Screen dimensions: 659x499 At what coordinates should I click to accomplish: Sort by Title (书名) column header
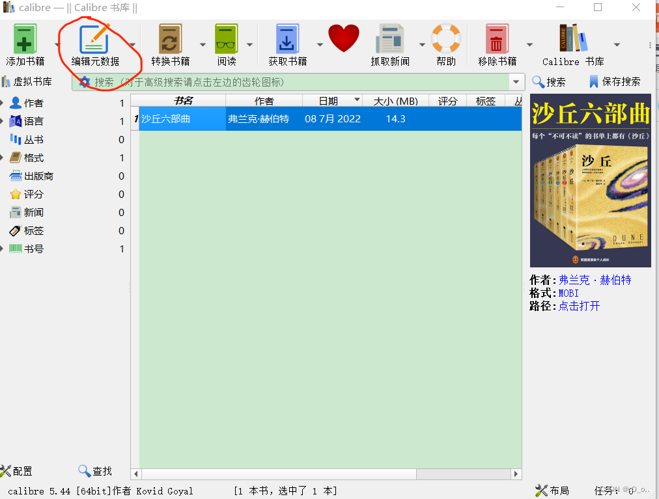pos(182,101)
